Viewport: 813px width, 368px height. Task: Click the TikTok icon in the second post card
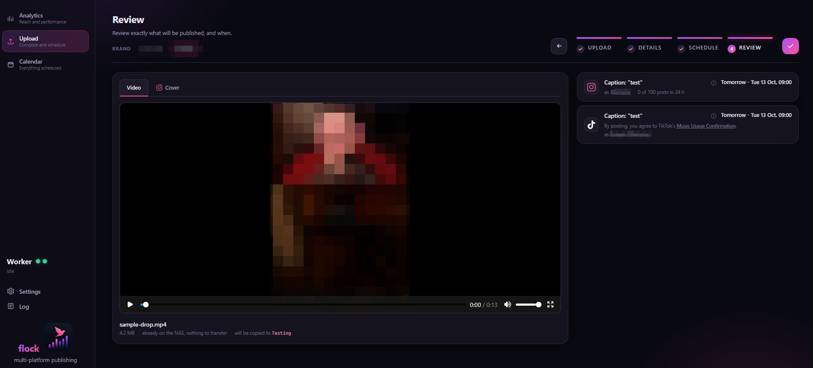(591, 125)
